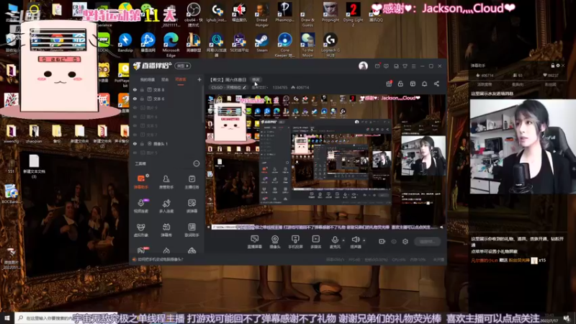Open the 多人连麦 tool
The image size is (576, 324).
tap(166, 206)
